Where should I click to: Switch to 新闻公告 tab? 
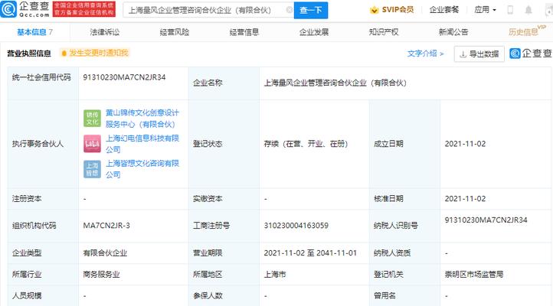pos(453,32)
